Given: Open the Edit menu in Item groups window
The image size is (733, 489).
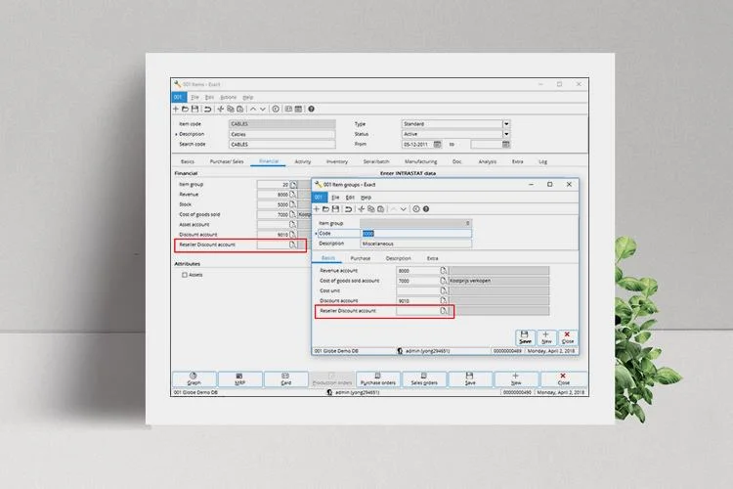Looking at the screenshot, I should click(x=350, y=198).
